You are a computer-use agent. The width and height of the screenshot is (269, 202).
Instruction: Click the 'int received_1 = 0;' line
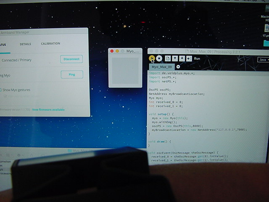166,106
